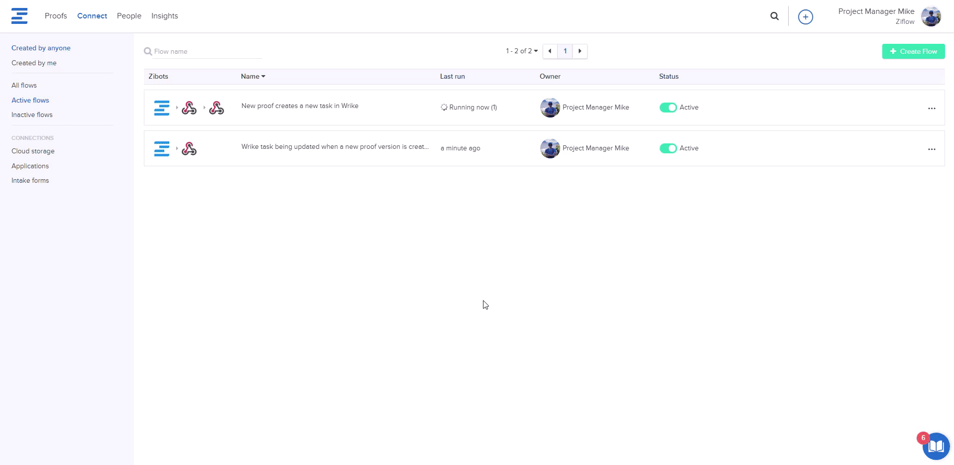Image resolution: width=954 pixels, height=465 pixels.
Task: Open the help book icon with badge
Action: [936, 446]
